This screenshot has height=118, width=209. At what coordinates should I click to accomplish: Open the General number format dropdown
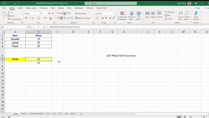pos(114,13)
